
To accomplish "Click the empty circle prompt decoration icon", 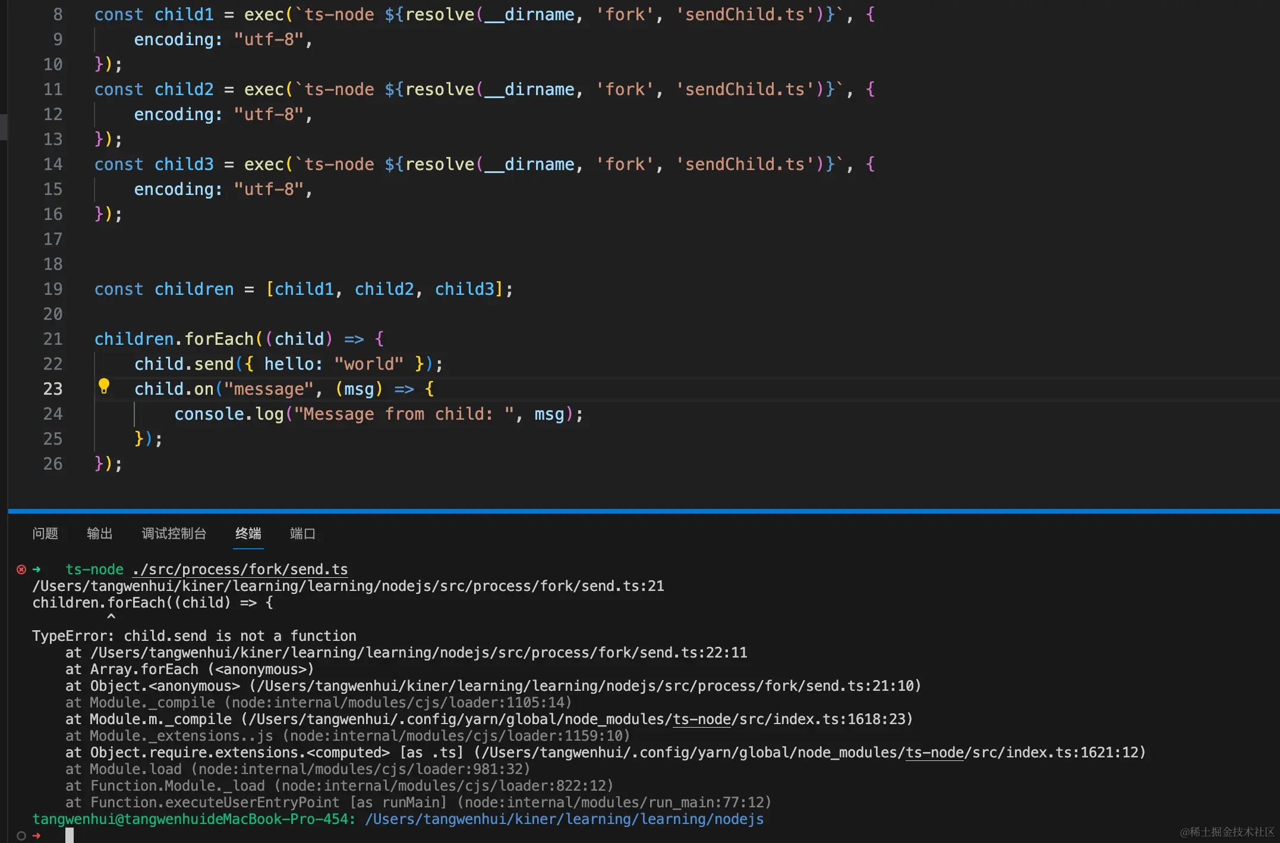I will [21, 836].
